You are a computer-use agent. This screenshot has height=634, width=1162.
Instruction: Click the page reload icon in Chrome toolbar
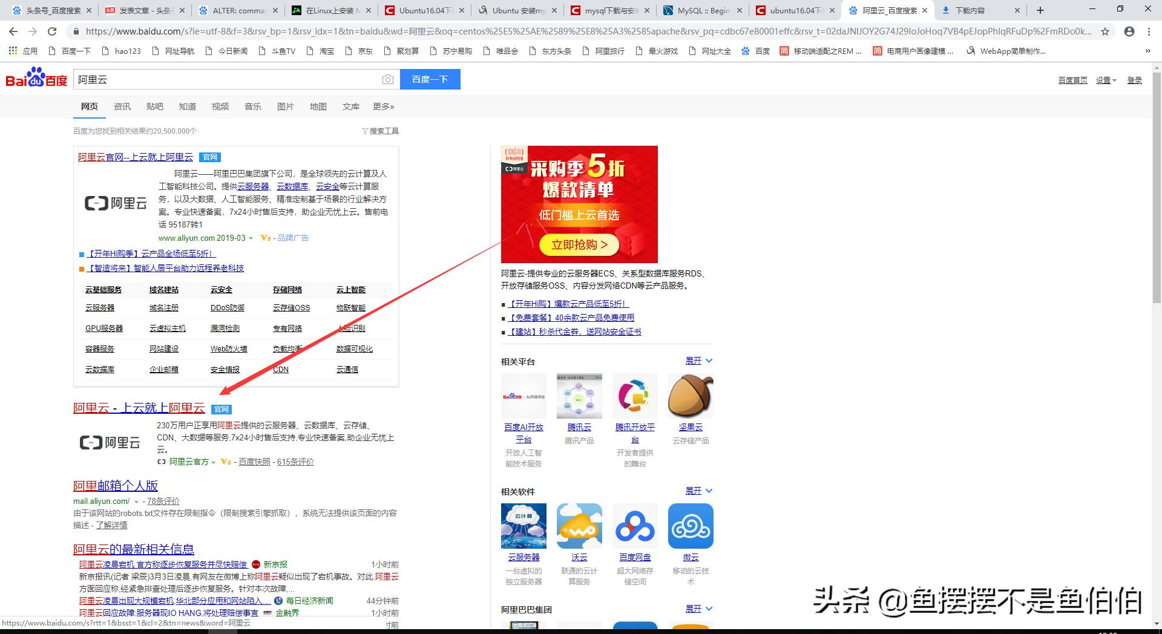coord(52,31)
